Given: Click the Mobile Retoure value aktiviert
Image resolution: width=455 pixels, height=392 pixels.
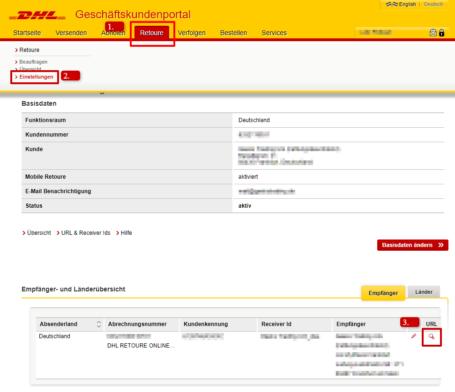Looking at the screenshot, I should pyautogui.click(x=248, y=177).
